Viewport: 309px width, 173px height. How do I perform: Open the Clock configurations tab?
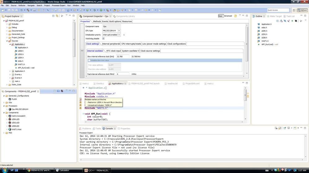(x=176, y=44)
